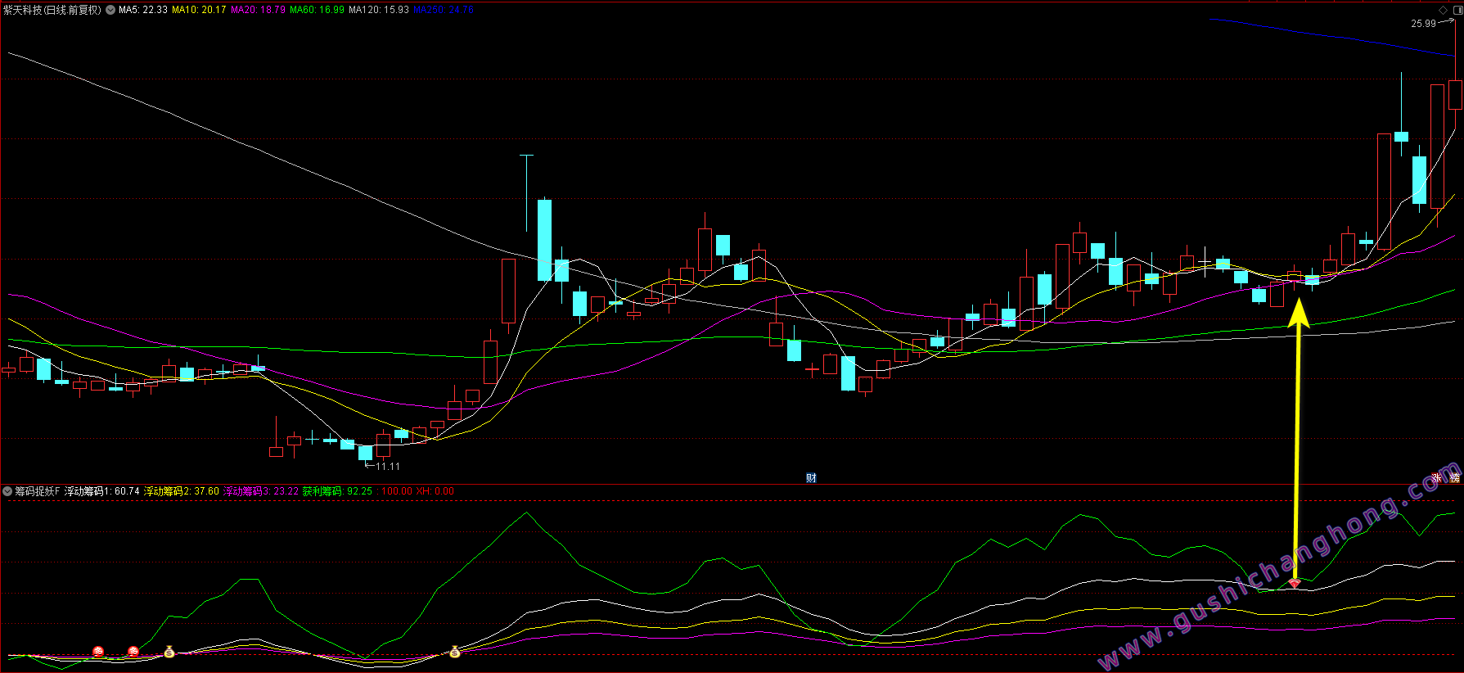
Task: Click the second red ball signal marker
Action: coord(133,652)
